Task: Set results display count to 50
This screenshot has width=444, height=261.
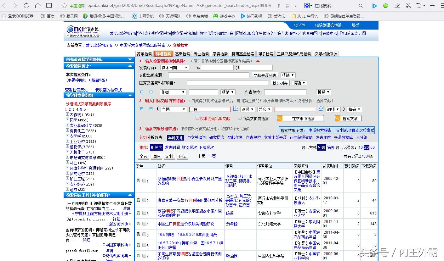Action: (x=373, y=147)
